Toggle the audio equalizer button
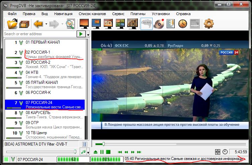 click(x=218, y=152)
